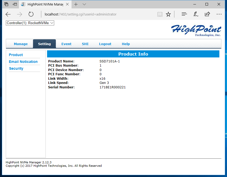The height and width of the screenshot is (177, 227).
Task: Add web notes pen icon
Action: pos(196,14)
